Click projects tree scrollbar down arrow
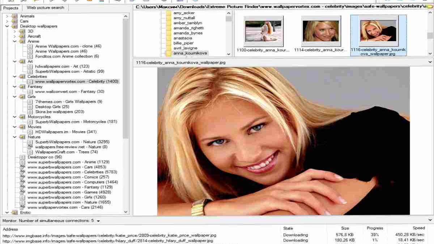434x244 pixels. pyautogui.click(x=126, y=212)
